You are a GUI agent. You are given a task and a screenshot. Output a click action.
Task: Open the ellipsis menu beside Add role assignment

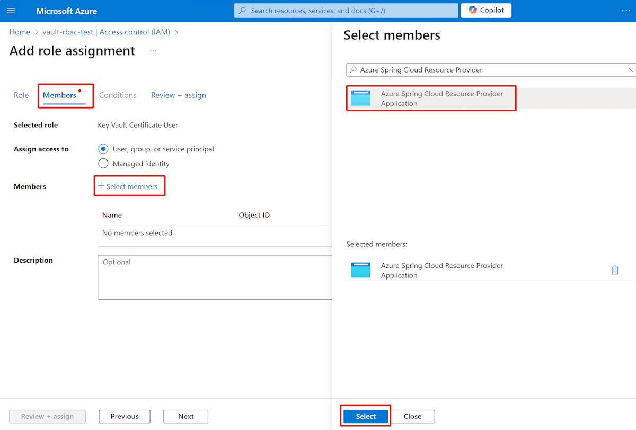point(153,50)
